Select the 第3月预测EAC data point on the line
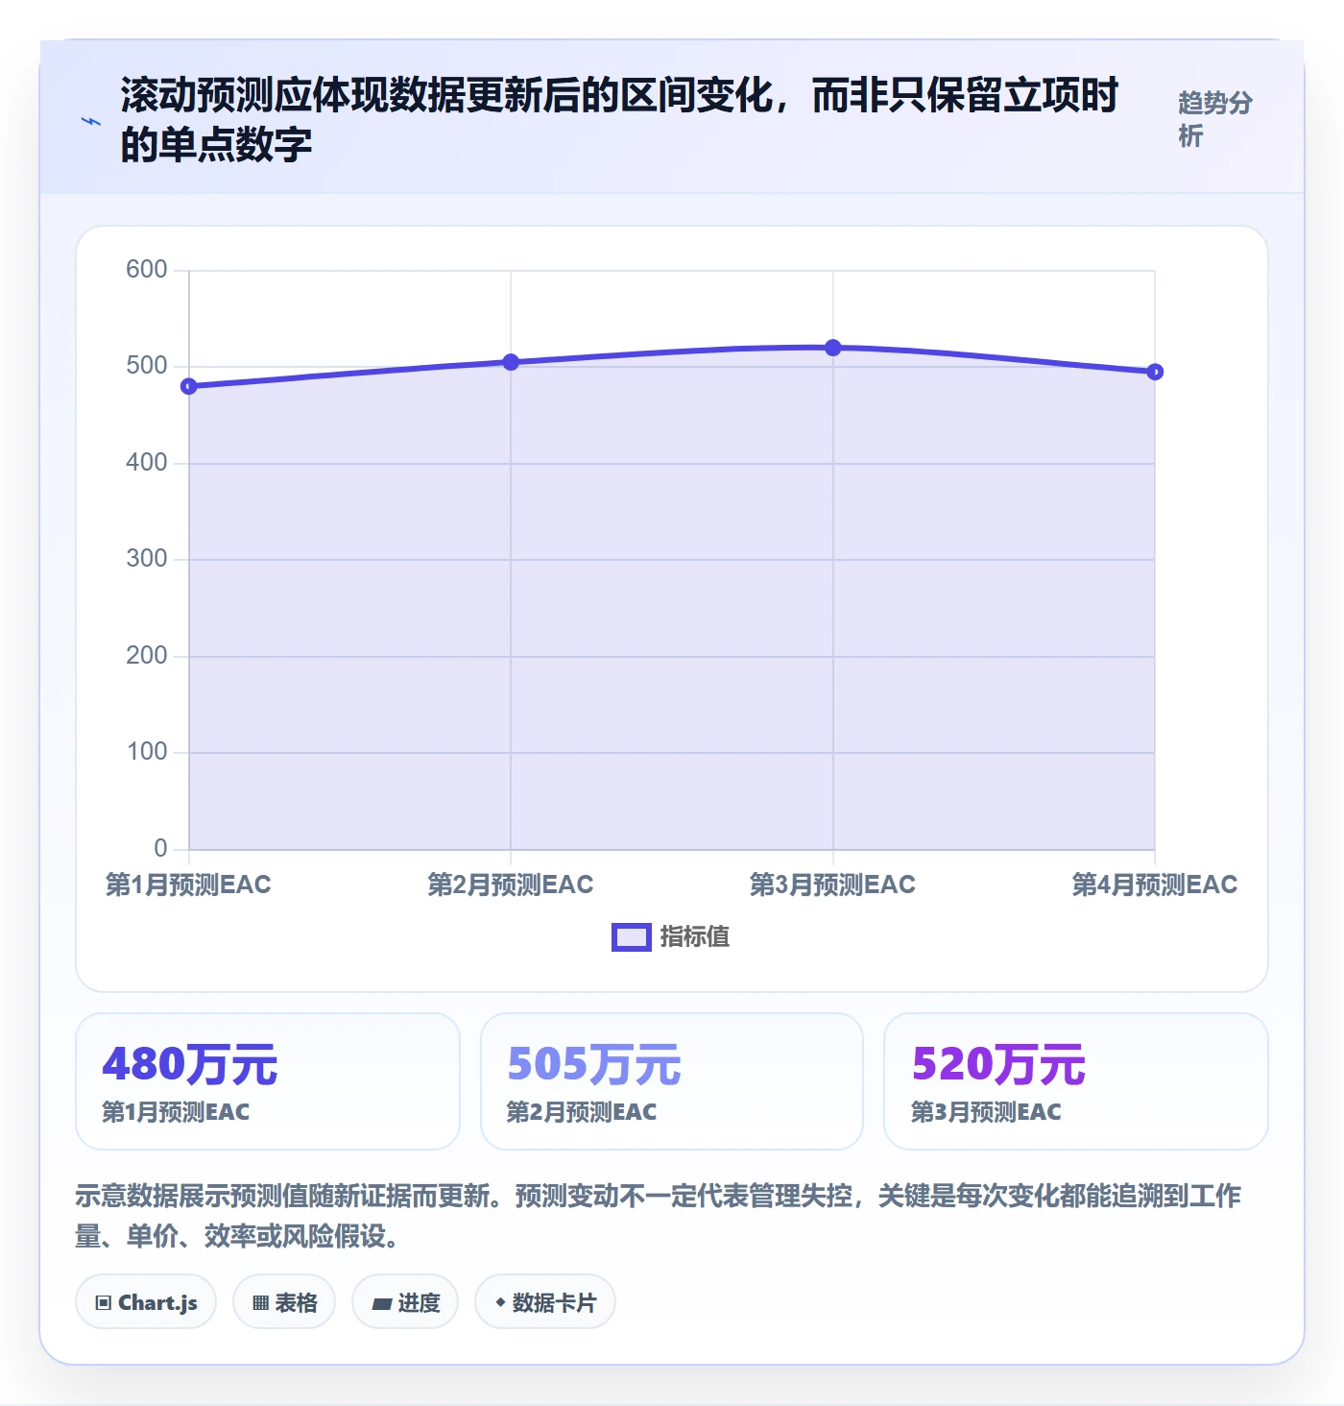 coord(833,348)
